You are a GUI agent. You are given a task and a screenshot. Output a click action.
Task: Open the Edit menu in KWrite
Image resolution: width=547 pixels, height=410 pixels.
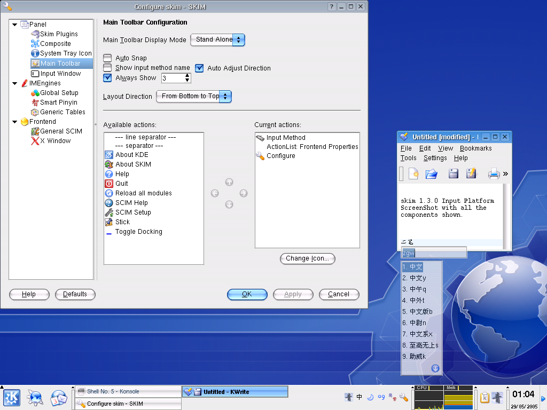click(x=425, y=148)
